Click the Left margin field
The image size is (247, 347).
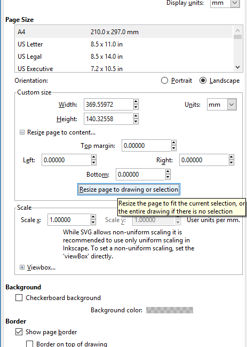[66, 160]
